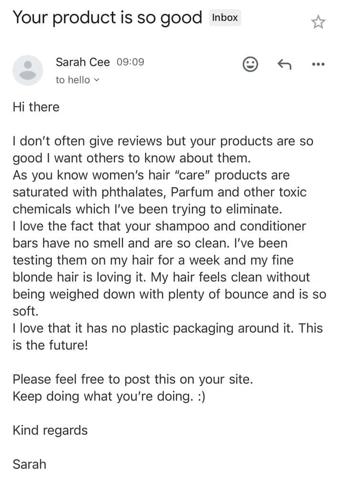The image size is (340, 478).
Task: Click the 'Hi there' greeting line
Action: 36,107
